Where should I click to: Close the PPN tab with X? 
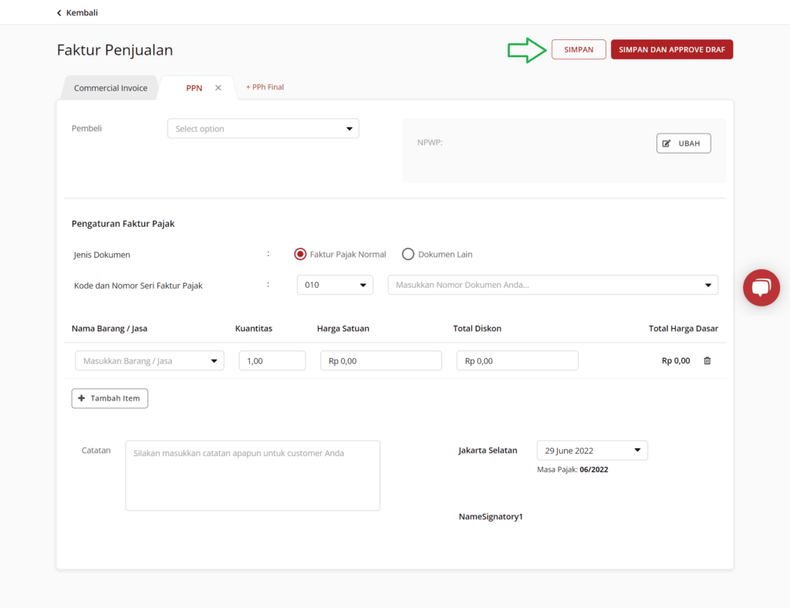(x=218, y=88)
